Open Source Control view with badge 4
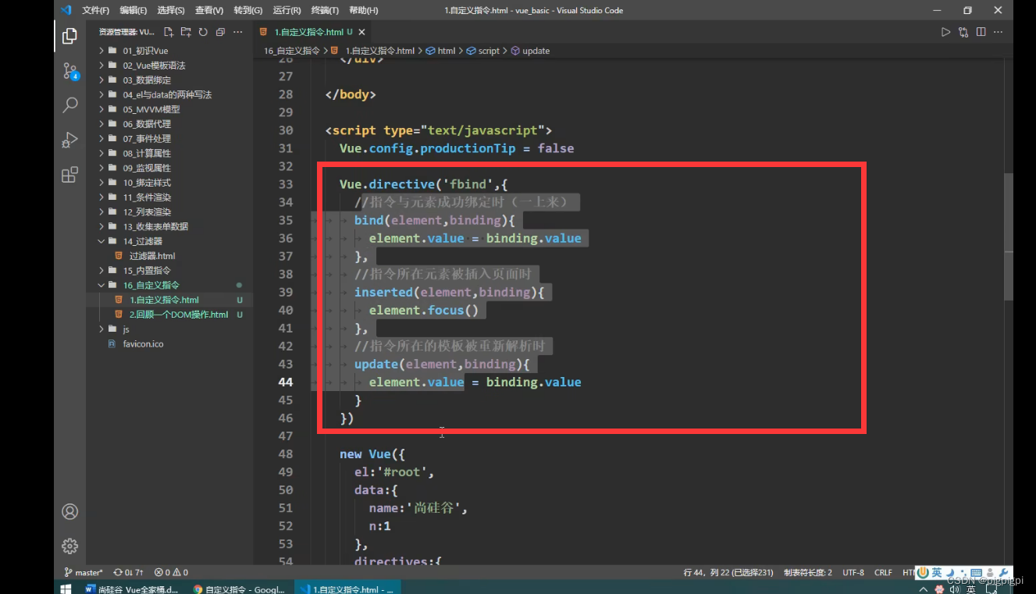 (69, 71)
